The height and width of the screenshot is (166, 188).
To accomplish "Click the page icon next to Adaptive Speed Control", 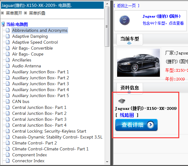I will click(8, 42).
